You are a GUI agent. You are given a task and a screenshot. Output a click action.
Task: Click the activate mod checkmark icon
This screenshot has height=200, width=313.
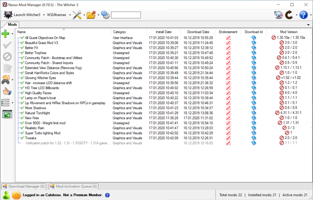point(7,45)
